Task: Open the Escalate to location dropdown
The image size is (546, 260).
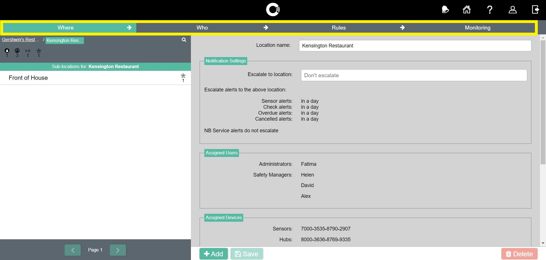Action: point(414,75)
